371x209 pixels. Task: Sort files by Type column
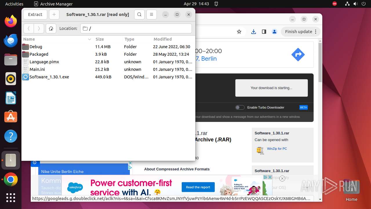pyautogui.click(x=137, y=39)
